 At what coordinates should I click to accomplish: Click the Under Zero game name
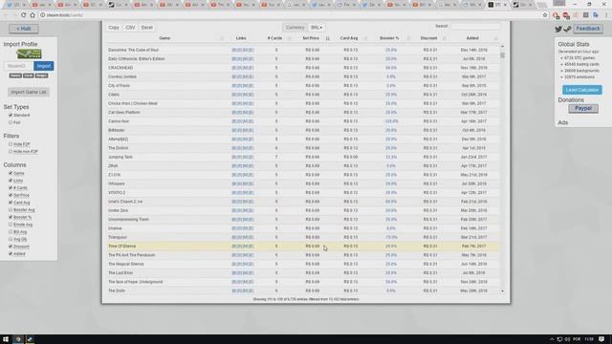point(118,210)
